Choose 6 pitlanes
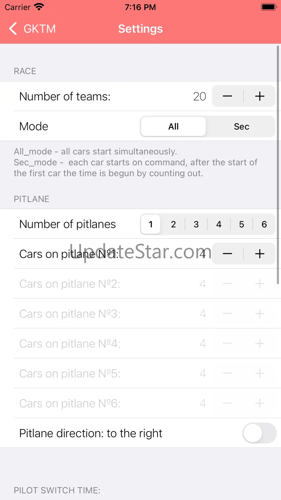The image size is (281, 500). 264,224
